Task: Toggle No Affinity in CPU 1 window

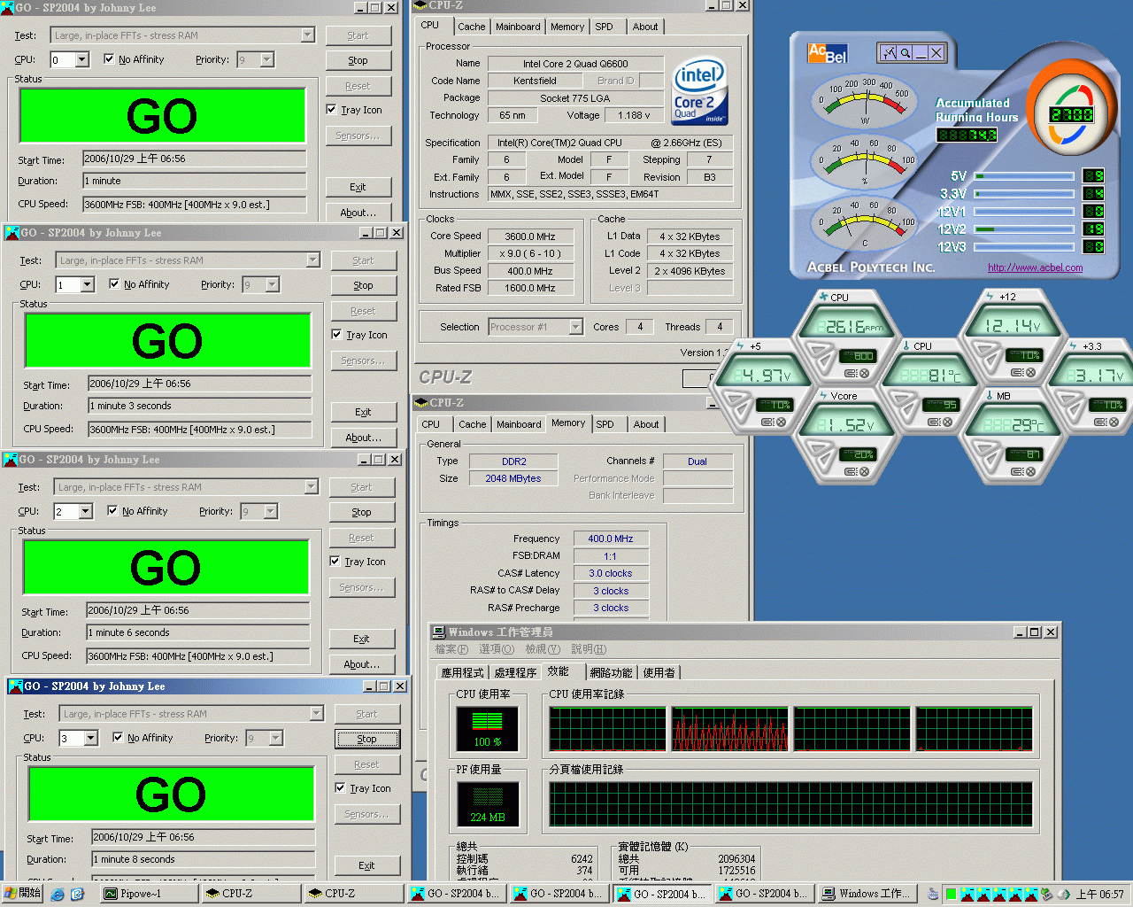Action: coord(114,284)
